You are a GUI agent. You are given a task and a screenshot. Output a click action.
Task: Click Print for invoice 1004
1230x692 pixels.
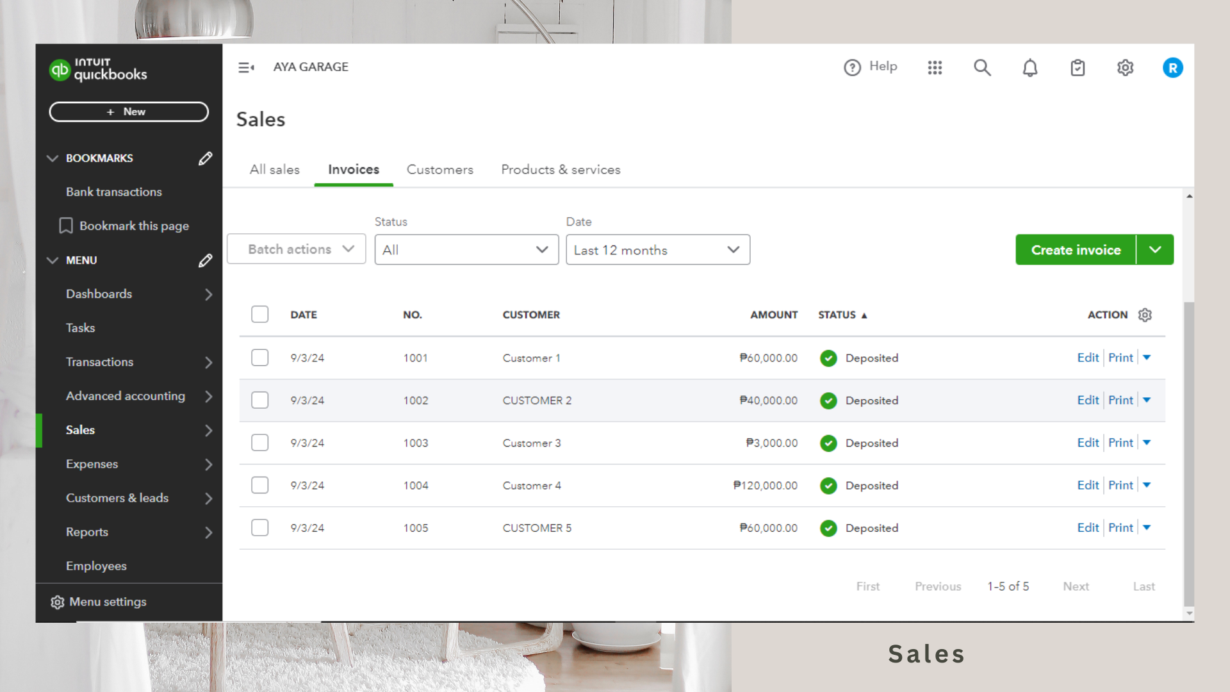1120,485
